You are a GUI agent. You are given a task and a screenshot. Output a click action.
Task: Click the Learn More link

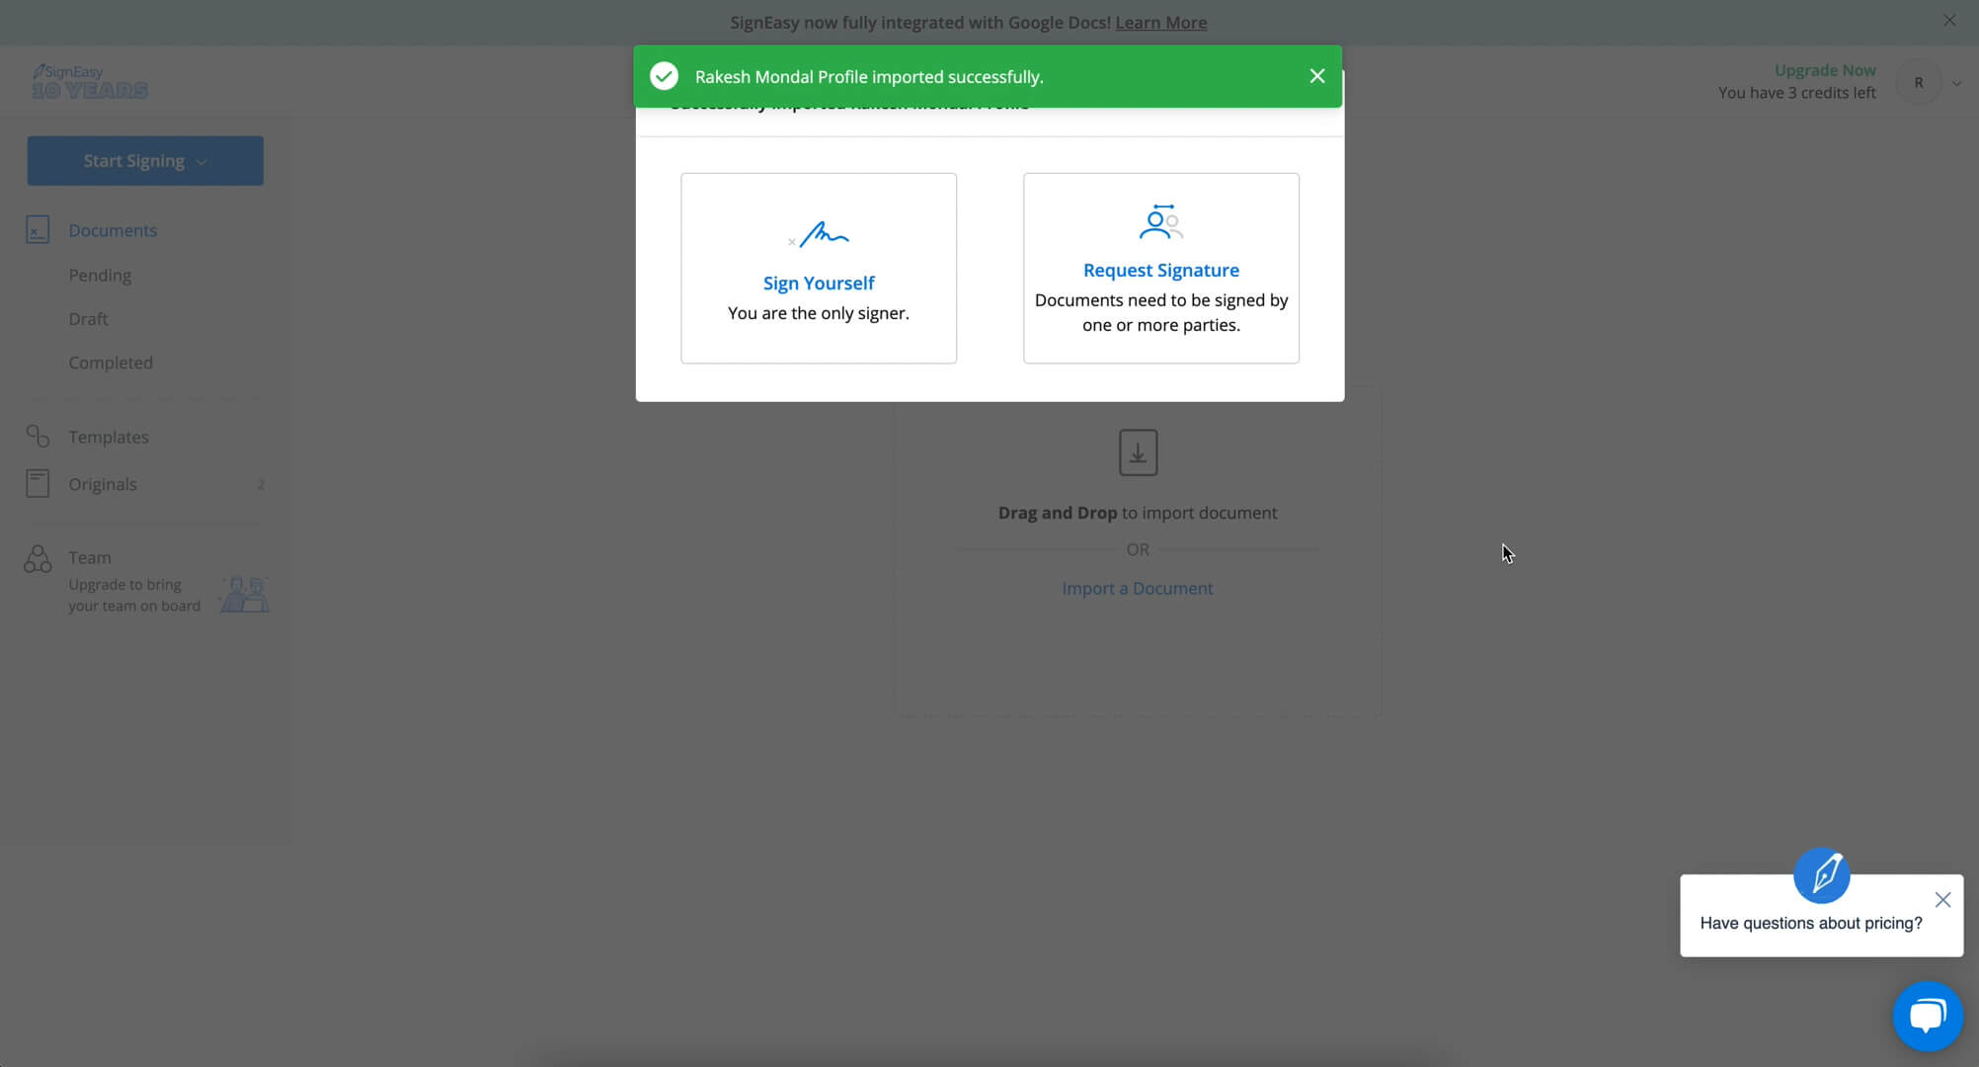1160,22
